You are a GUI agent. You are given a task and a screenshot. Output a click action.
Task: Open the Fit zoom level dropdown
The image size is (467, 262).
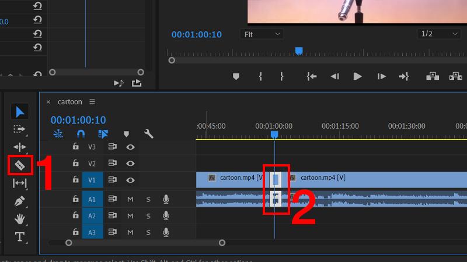(262, 34)
